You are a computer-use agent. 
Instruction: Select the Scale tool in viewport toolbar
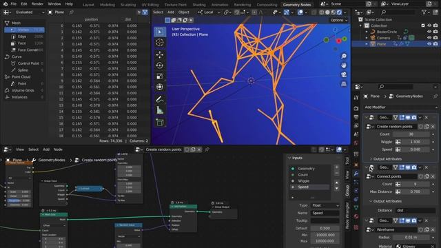(x=160, y=76)
